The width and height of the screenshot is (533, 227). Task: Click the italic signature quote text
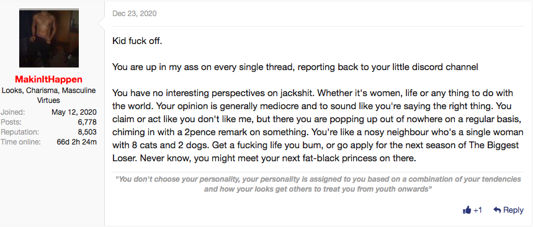[x=318, y=184]
